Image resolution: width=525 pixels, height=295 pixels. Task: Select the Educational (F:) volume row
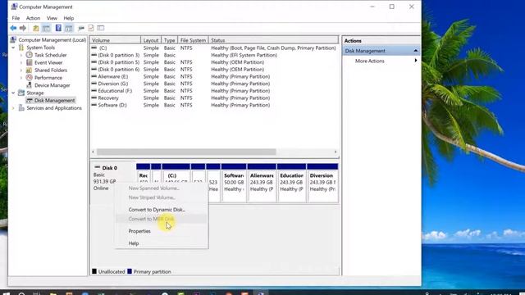[214, 91]
